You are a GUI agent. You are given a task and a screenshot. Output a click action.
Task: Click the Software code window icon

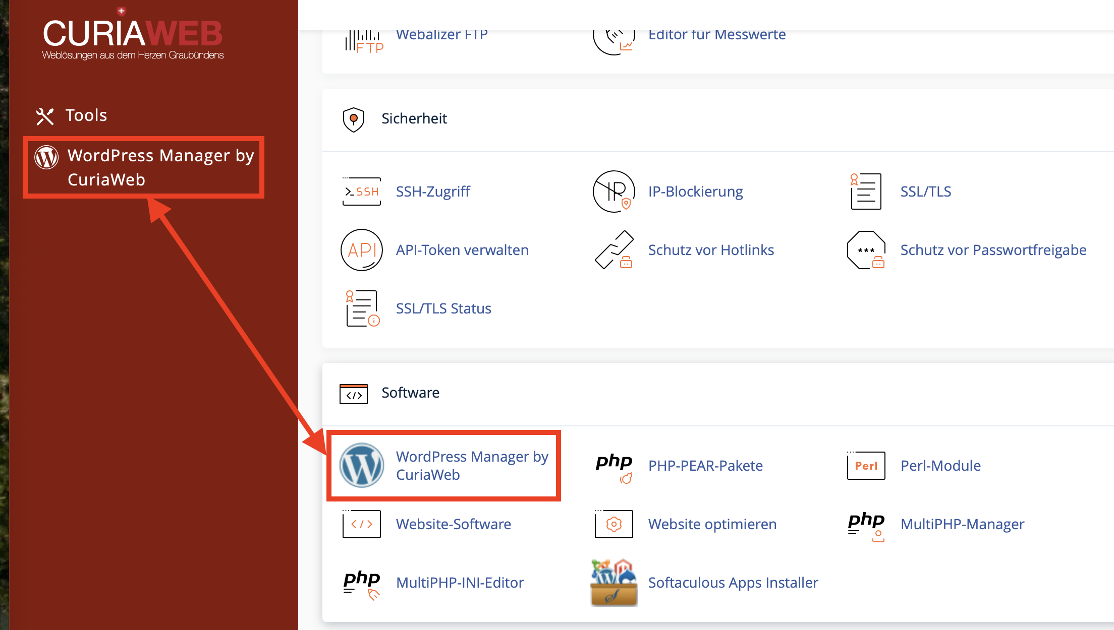(354, 394)
